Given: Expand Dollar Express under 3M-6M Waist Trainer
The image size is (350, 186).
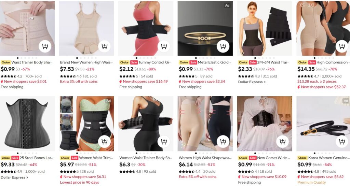Looking at the screenshot, I should click(252, 82).
